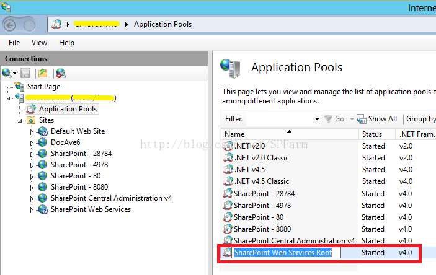Screen dimensions: 436x275
Task: Click the Save connections disk icon
Action: click(x=25, y=73)
